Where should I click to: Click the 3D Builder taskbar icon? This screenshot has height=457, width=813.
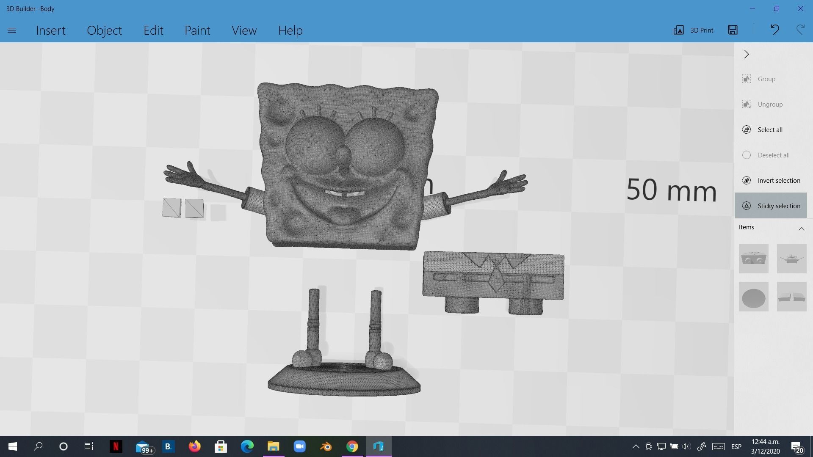[x=379, y=446]
